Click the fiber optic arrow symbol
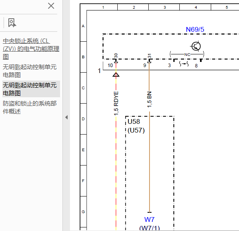Viewport: 239px width, 231px height. [x=184, y=64]
